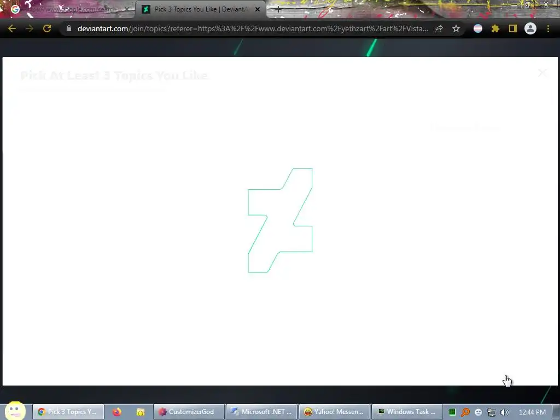The width and height of the screenshot is (560, 420).
Task: Click the deviantart.com address bar URL
Action: point(253,28)
